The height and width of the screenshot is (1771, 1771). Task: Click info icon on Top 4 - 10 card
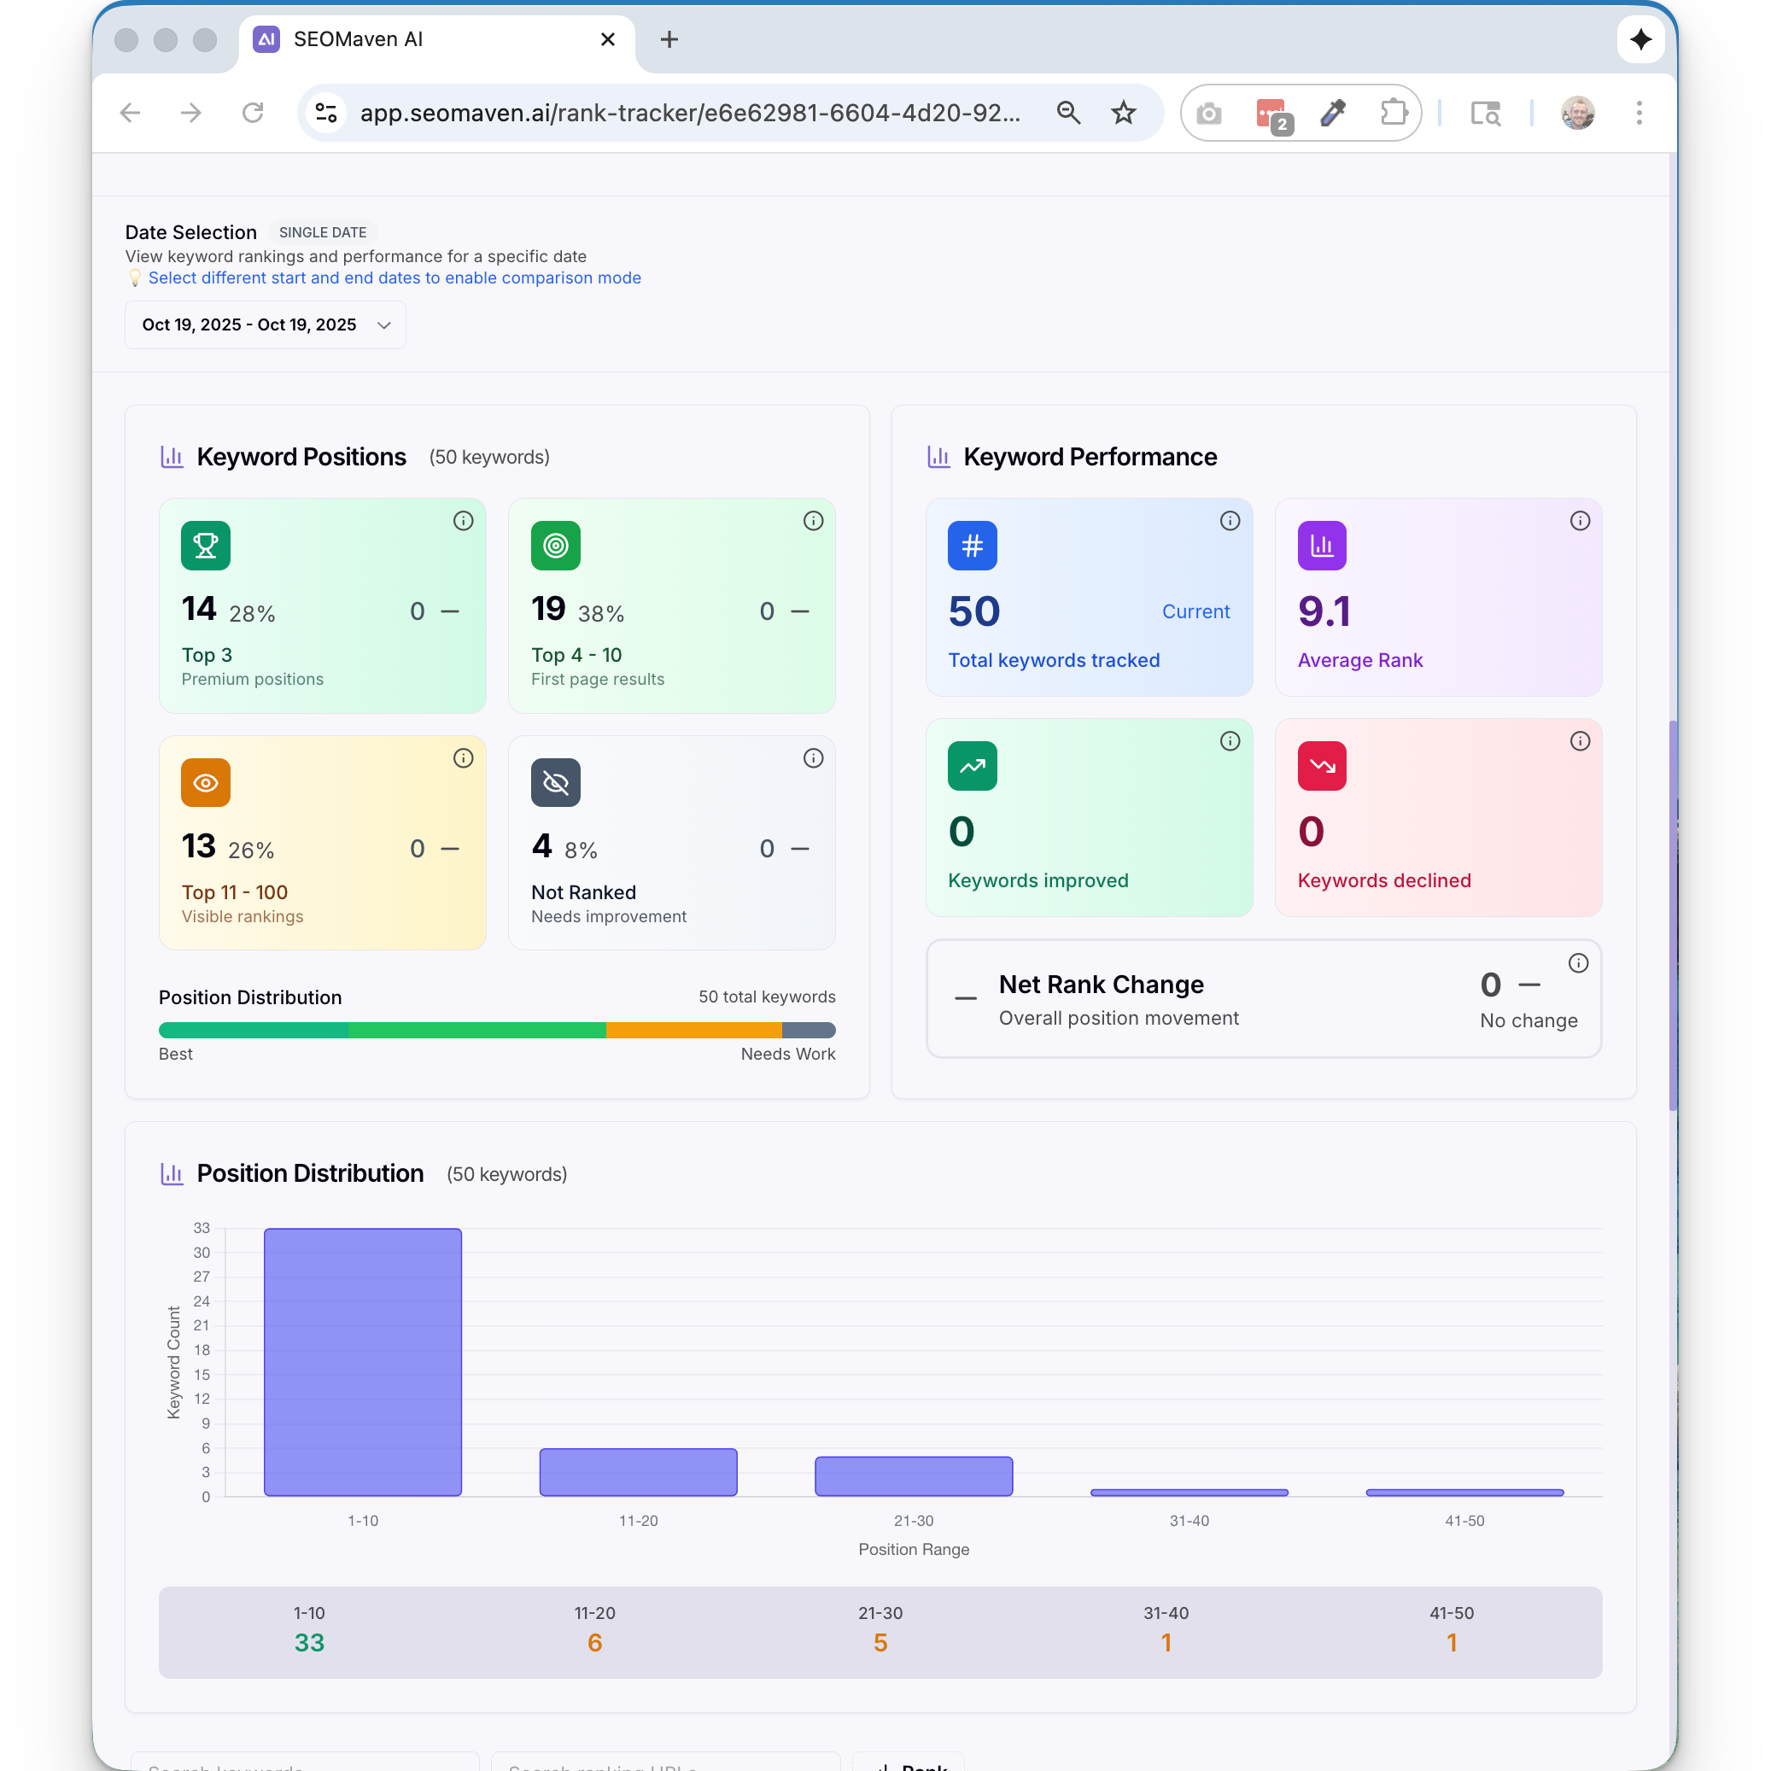813,521
